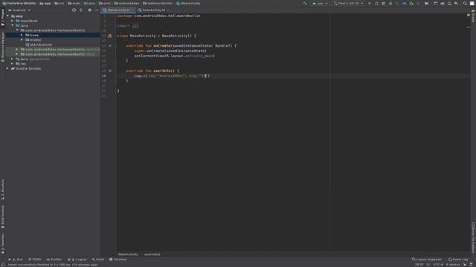This screenshot has width=476, height=267.
Task: Click the MainActivity breadcrumb in navigation bar
Action: tap(188, 3)
